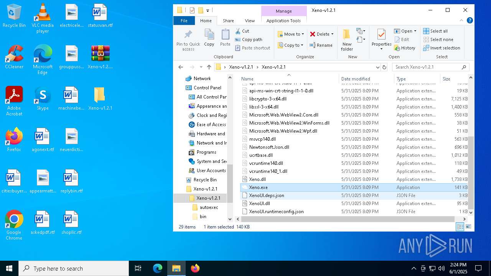Open Customize Quick Access Toolbar dropdown
The width and height of the screenshot is (491, 276).
point(208,10)
